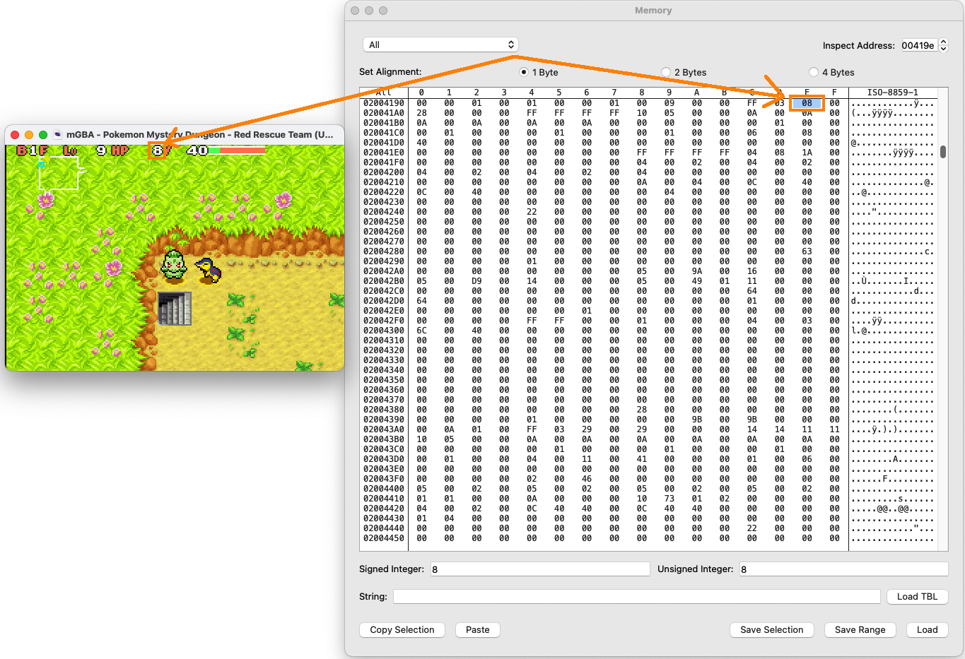
Task: Click the Save Range button
Action: tap(860, 629)
